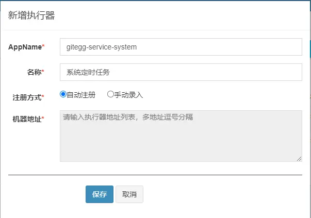
Task: Click the red asterisk beside 机器地址
Action: pyautogui.click(x=43, y=119)
